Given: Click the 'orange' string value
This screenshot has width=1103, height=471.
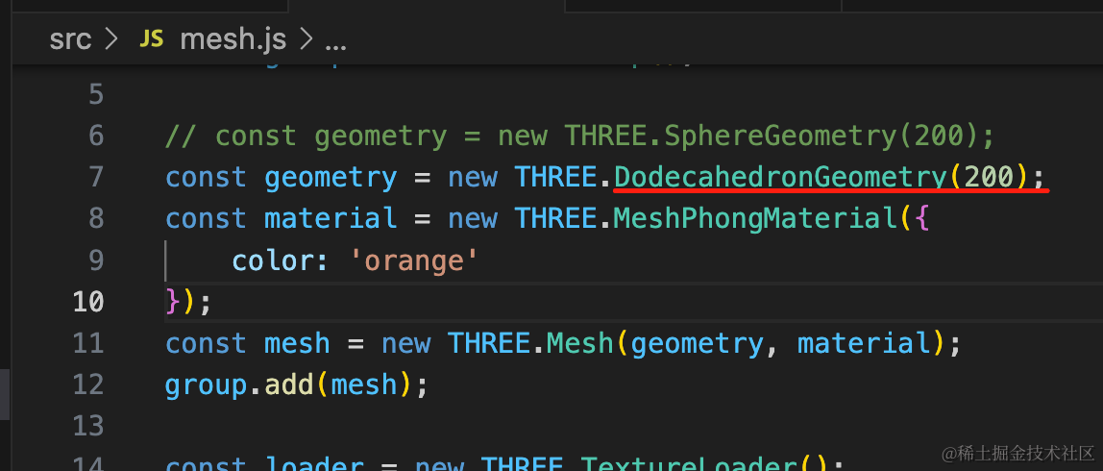Looking at the screenshot, I should [x=414, y=261].
